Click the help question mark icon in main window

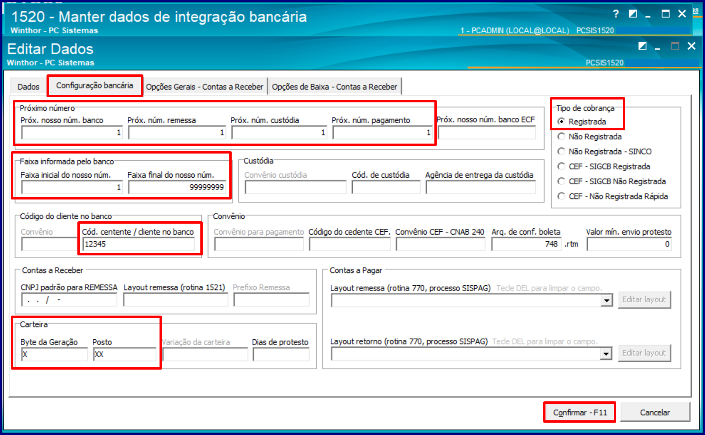pos(616,14)
